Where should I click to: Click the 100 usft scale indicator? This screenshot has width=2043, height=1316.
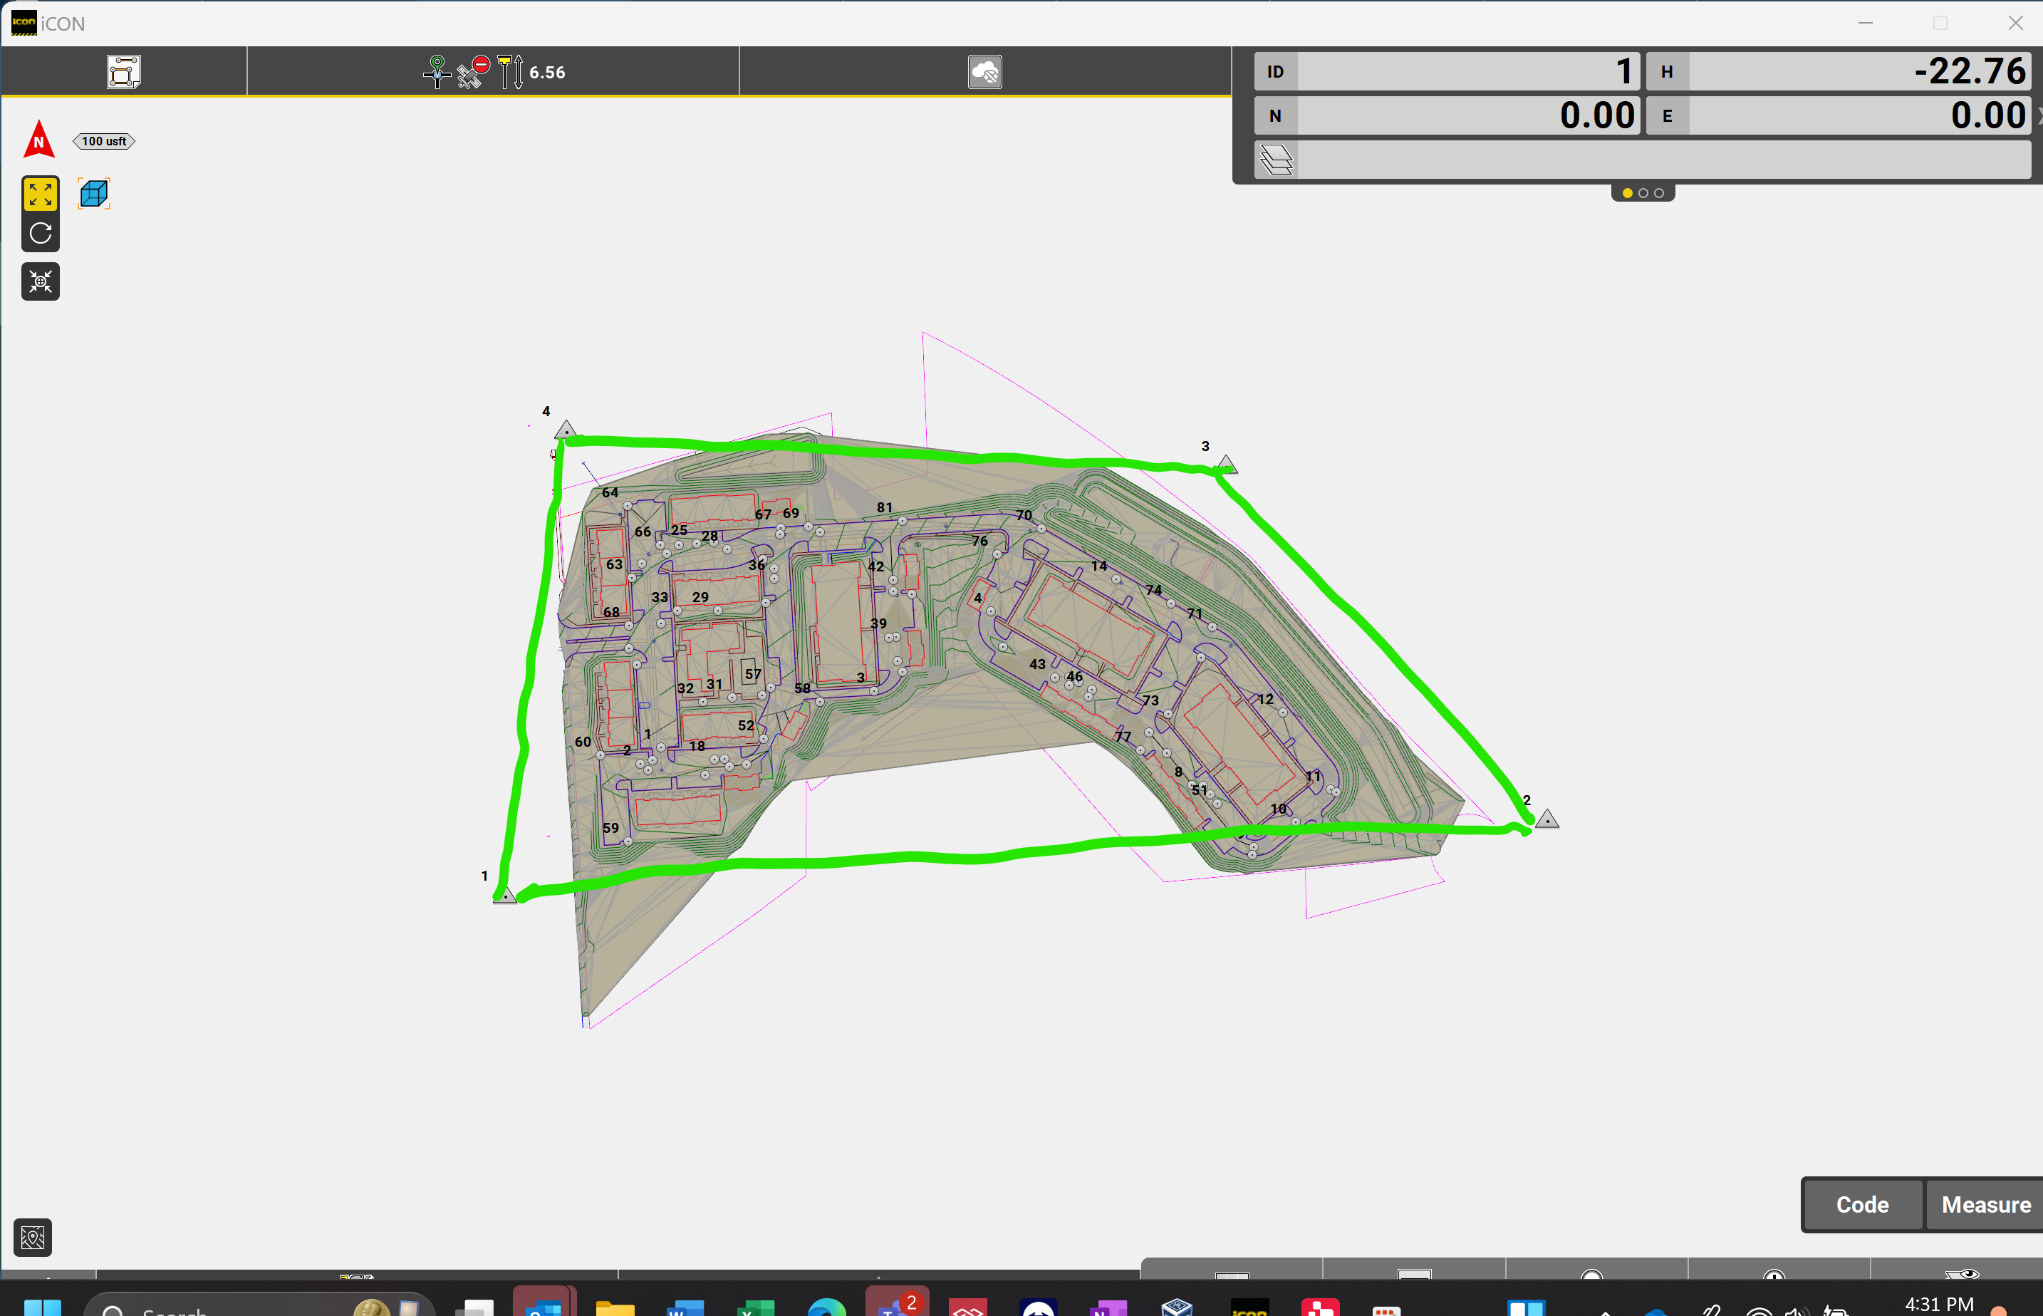pos(104,141)
